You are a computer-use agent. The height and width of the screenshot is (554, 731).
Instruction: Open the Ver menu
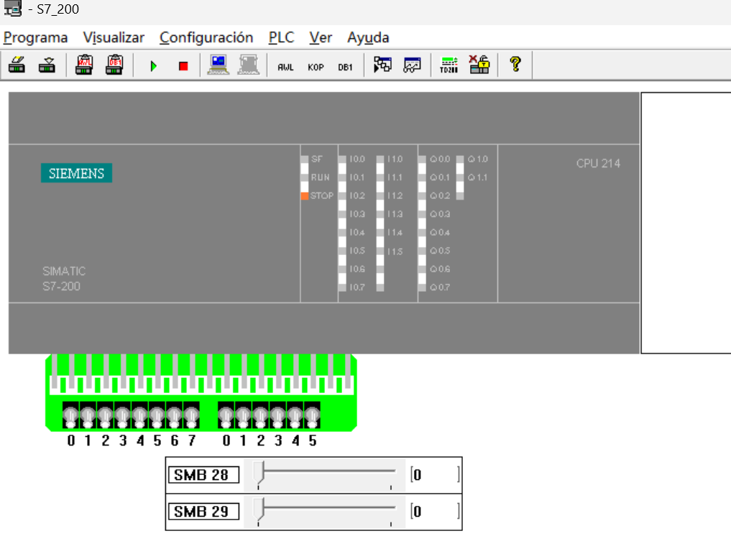pos(321,37)
